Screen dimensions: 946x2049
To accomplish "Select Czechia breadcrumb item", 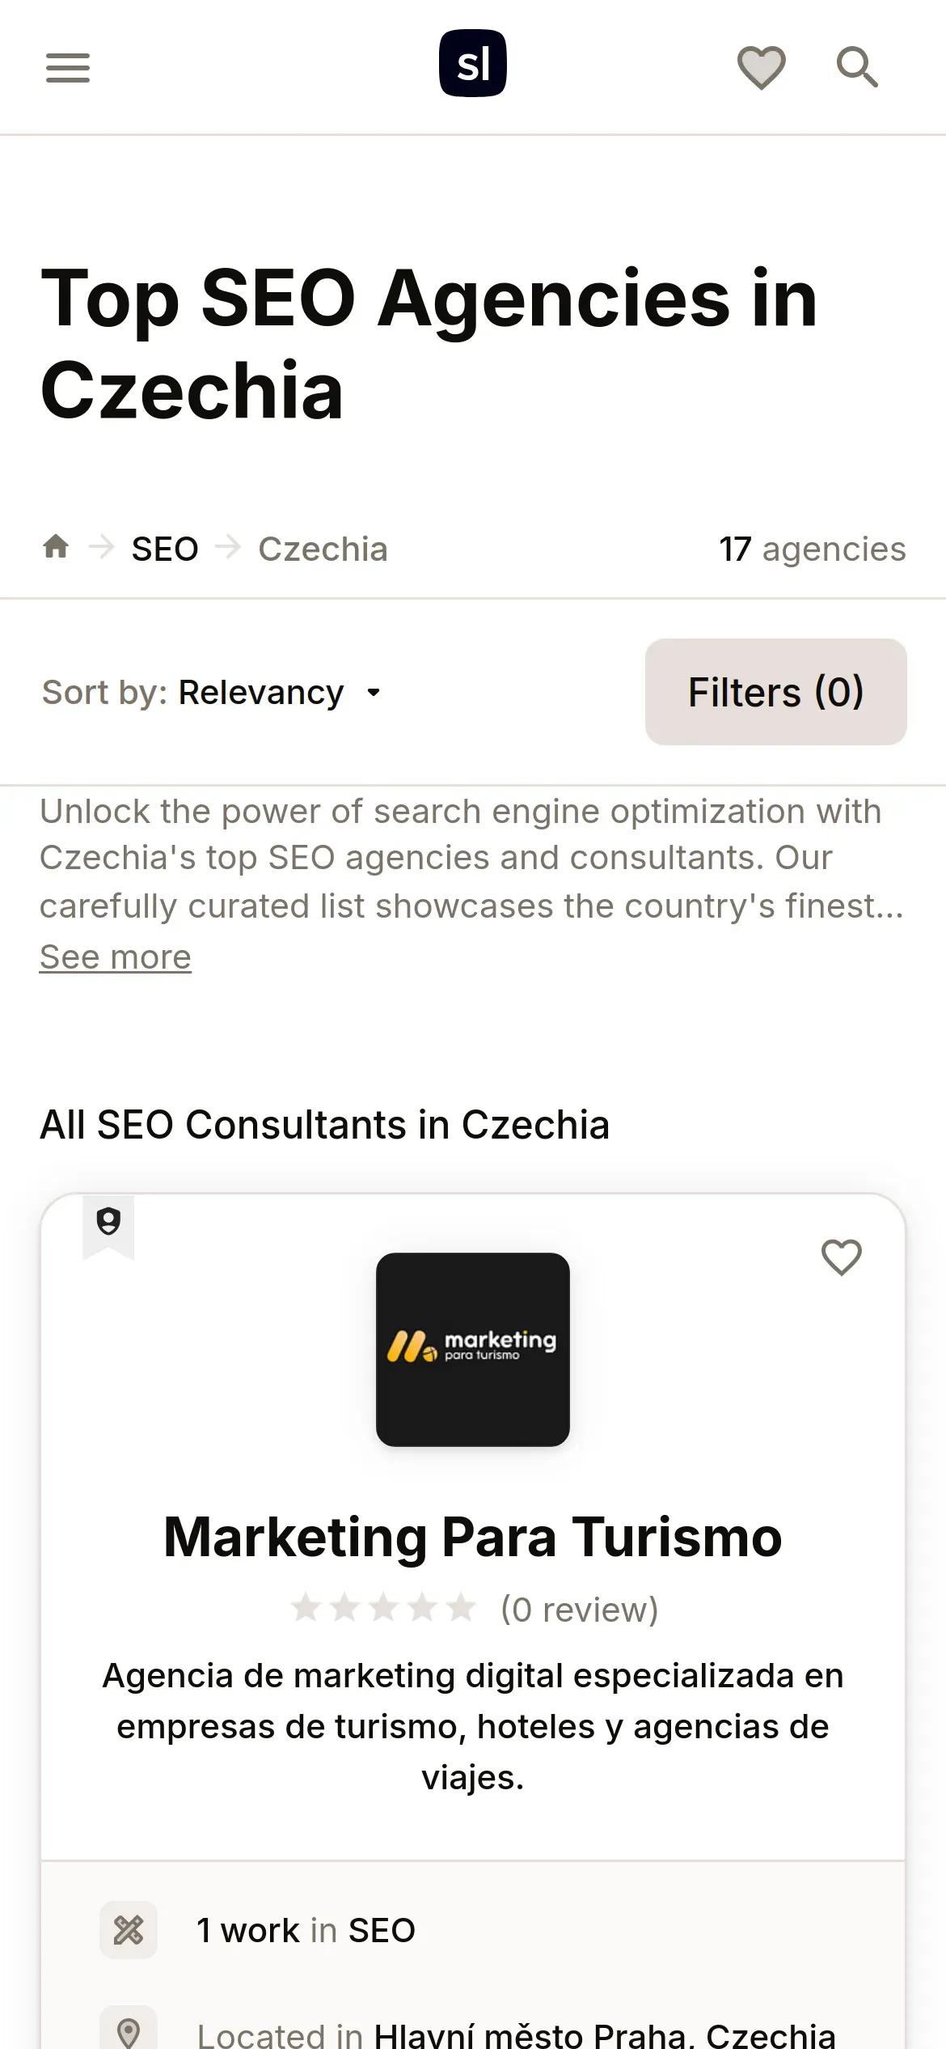I will pos(323,549).
